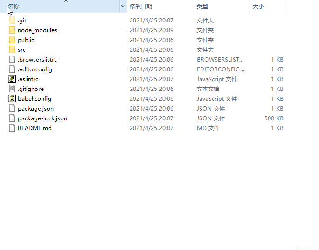Select the '.git' file name

22,21
